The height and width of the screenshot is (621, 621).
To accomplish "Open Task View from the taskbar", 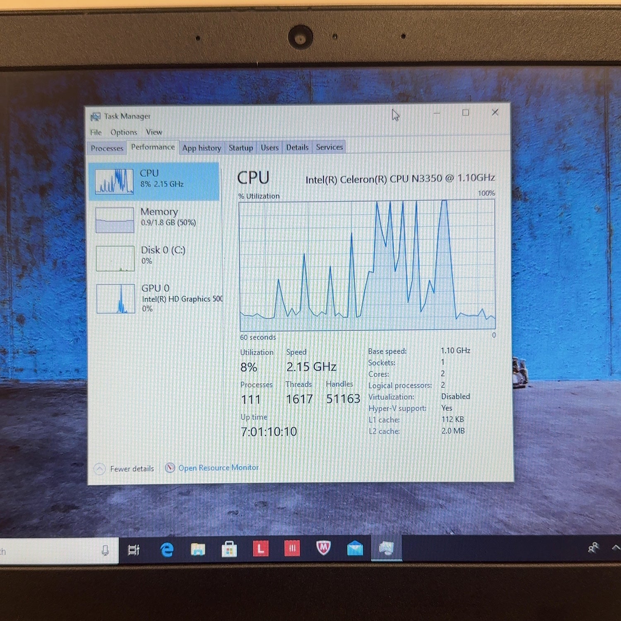I will [134, 550].
